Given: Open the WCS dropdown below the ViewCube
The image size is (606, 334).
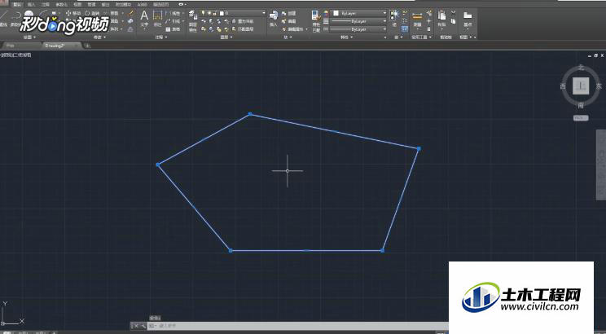Looking at the screenshot, I should point(581,118).
